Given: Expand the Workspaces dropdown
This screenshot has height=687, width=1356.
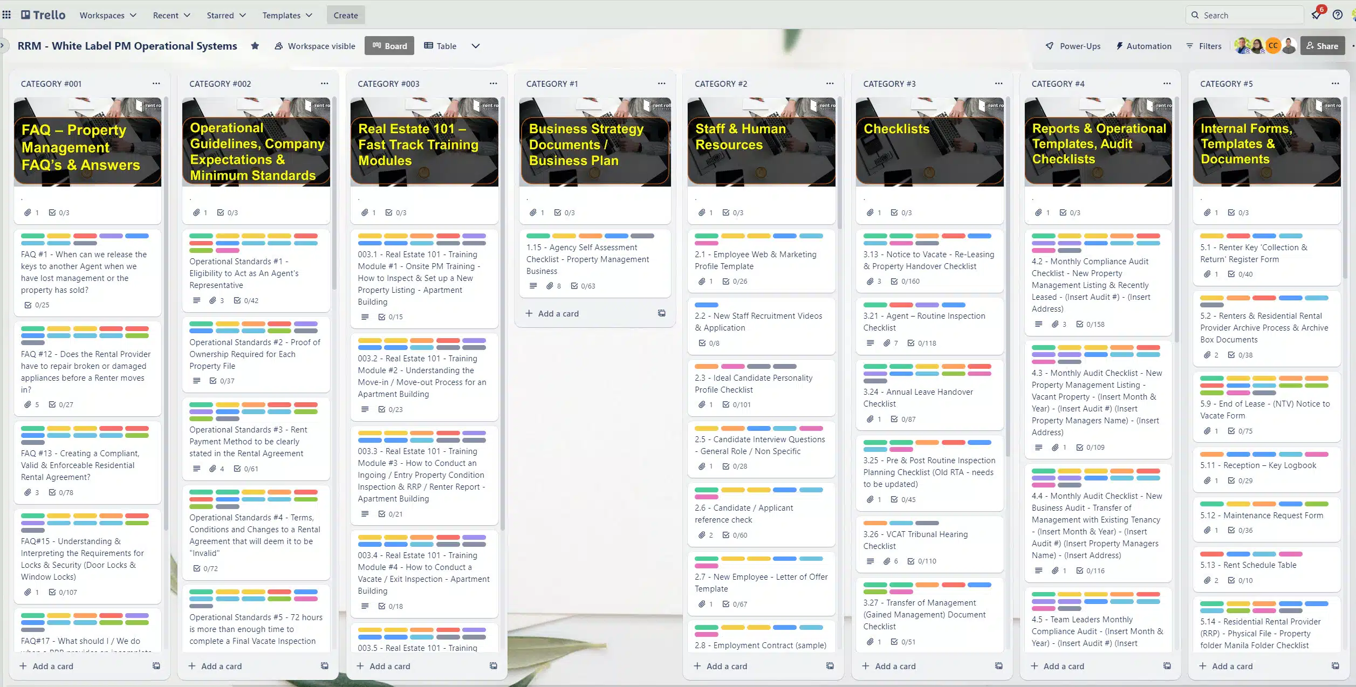Looking at the screenshot, I should 108,15.
